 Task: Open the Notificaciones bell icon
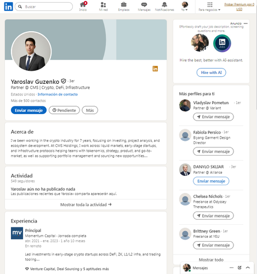click(164, 7)
